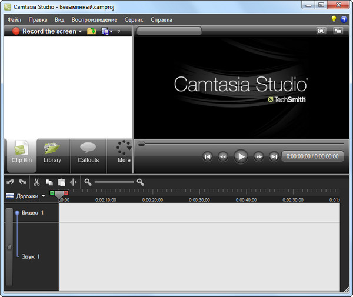
Task: Open the tips lightbulb icon
Action: click(334, 19)
